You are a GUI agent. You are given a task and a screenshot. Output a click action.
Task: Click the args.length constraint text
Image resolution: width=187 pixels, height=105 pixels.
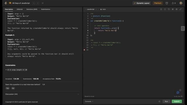point(17,70)
